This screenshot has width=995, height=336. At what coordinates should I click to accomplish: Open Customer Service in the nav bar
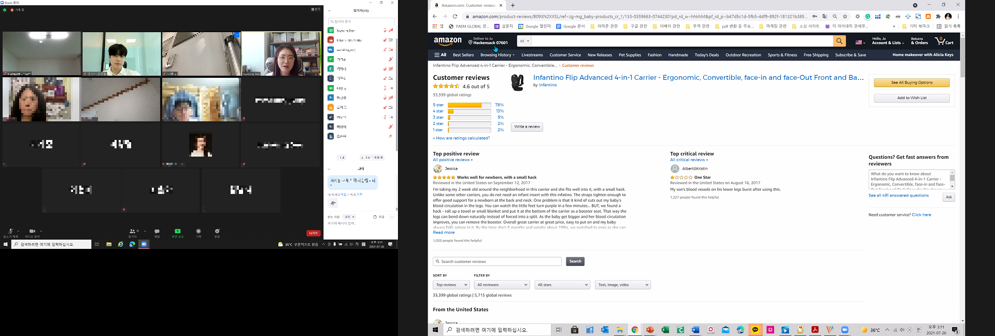pyautogui.click(x=565, y=55)
